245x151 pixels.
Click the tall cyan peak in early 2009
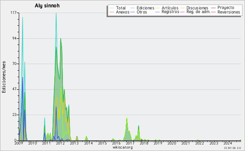tap(22, 18)
